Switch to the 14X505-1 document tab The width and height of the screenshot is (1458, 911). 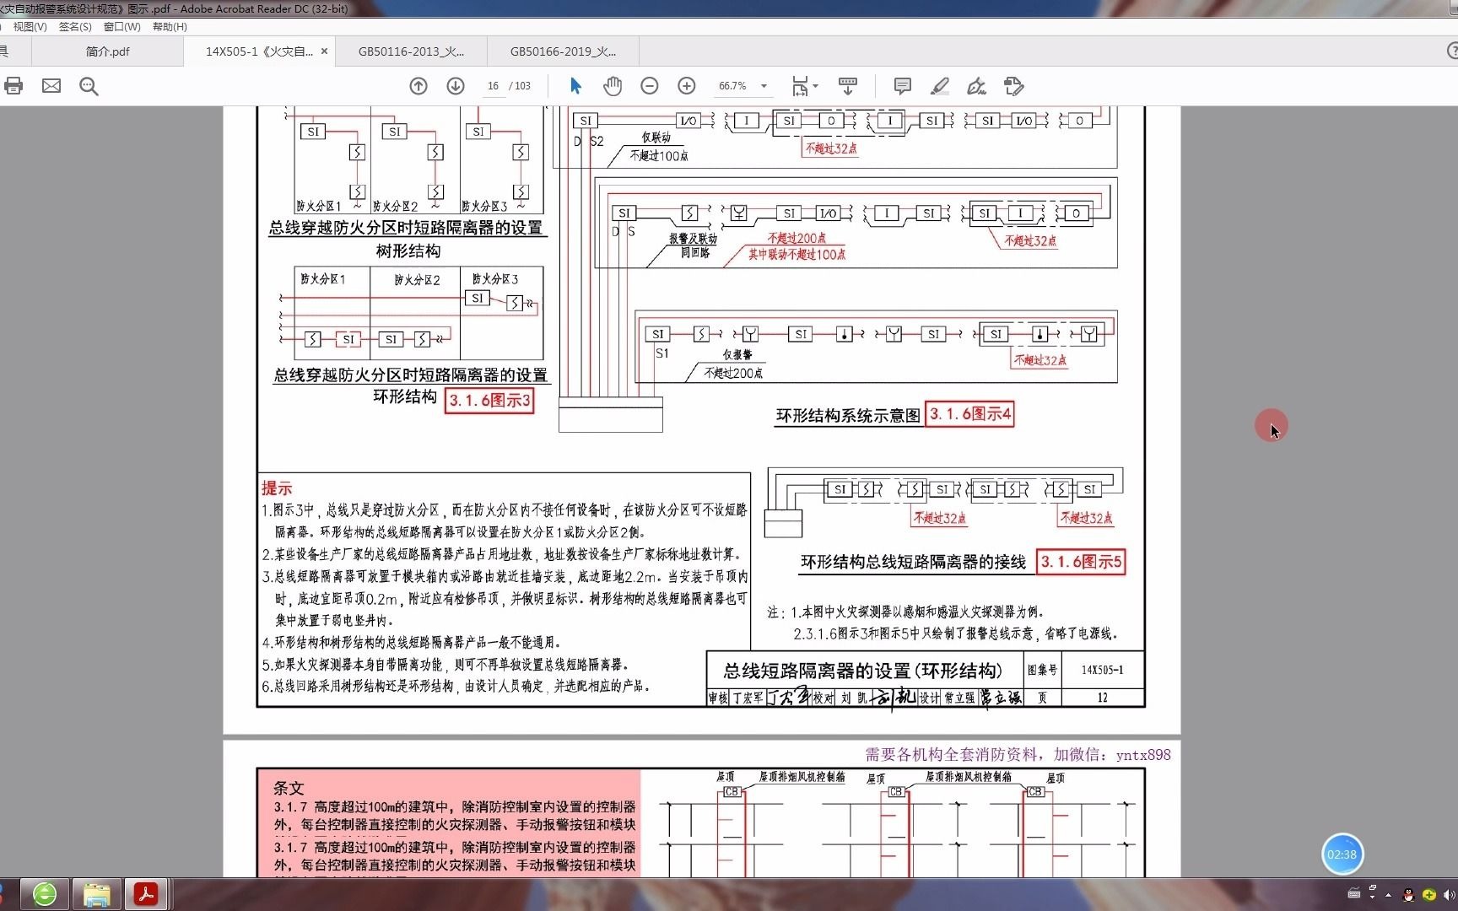point(259,51)
